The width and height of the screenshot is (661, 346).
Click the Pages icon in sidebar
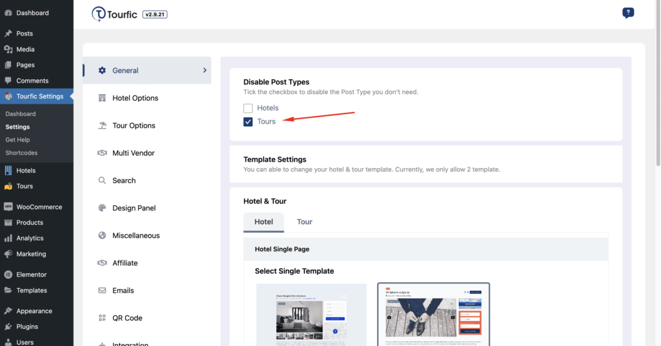pyautogui.click(x=8, y=65)
